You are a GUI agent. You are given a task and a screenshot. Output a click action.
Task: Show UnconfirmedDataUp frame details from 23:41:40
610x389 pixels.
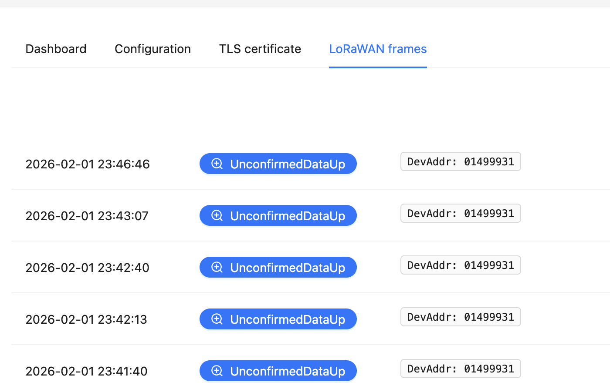pos(287,371)
